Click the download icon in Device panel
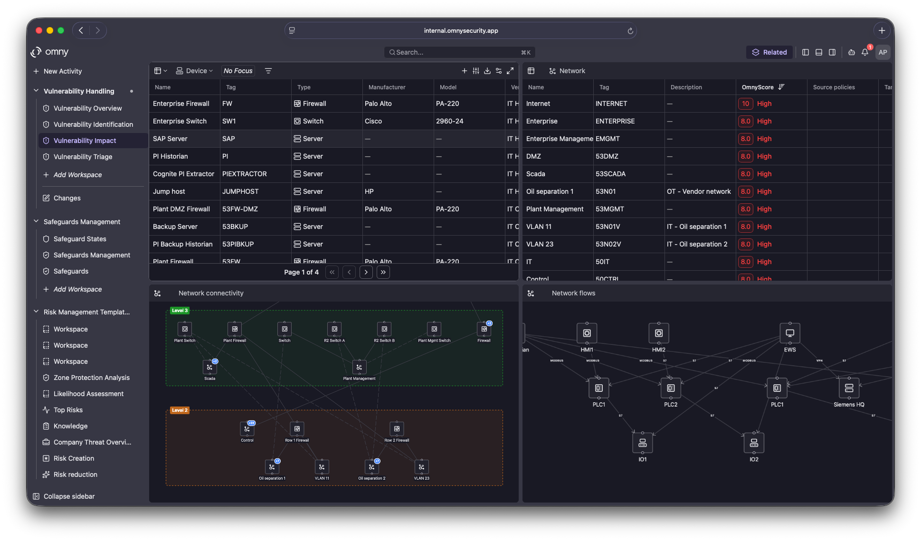The height and width of the screenshot is (541, 921). pos(487,71)
